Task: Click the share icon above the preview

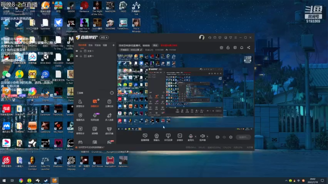Action: point(248,47)
